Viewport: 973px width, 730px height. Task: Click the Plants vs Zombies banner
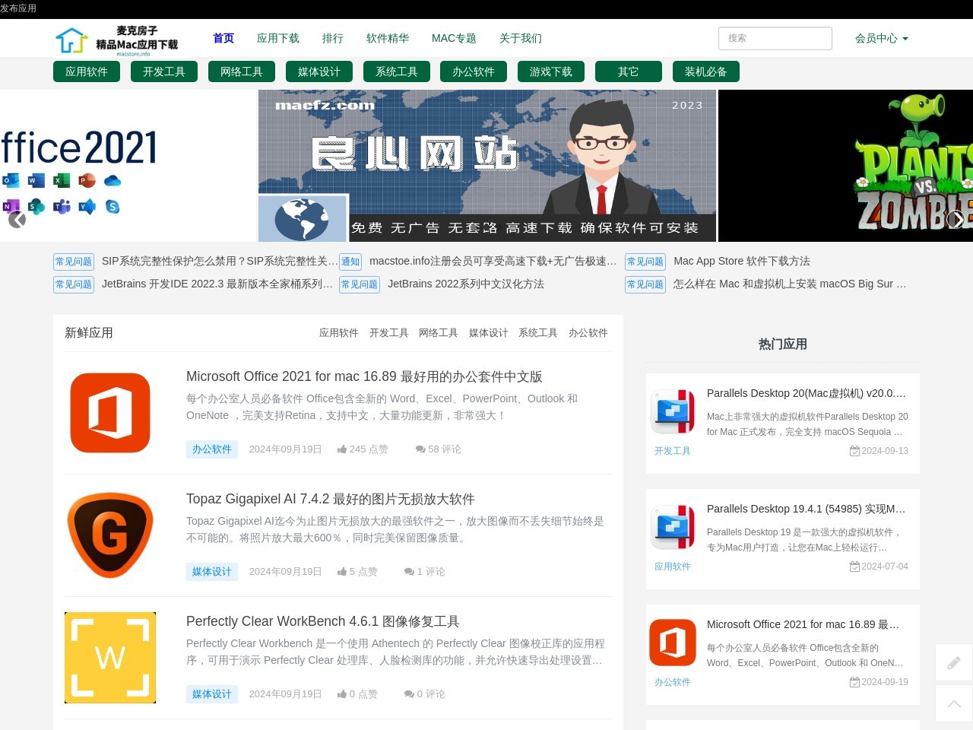tap(845, 166)
